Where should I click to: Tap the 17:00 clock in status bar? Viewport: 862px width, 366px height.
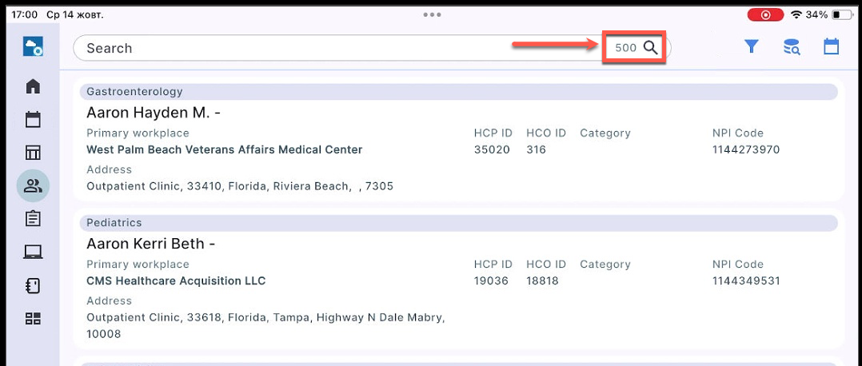pos(24,15)
